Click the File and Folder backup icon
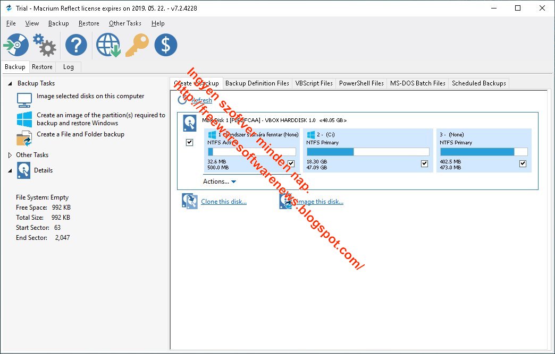 click(24, 138)
